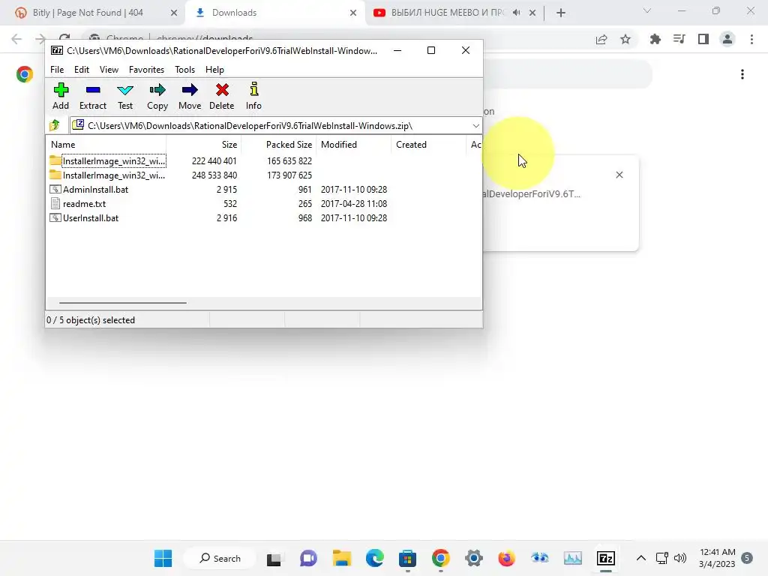768x576 pixels.
Task: Go back in Chrome
Action: [x=16, y=39]
